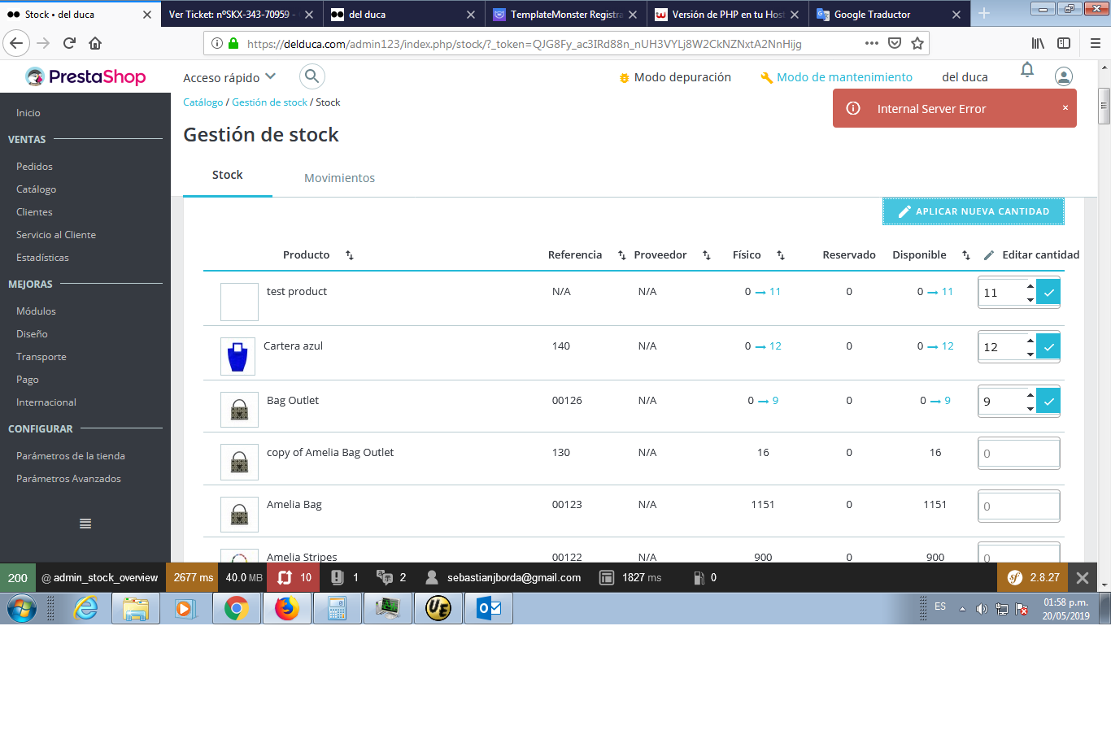This screenshot has height=752, width=1111.
Task: Open the Firefox library icon
Action: [1038, 43]
